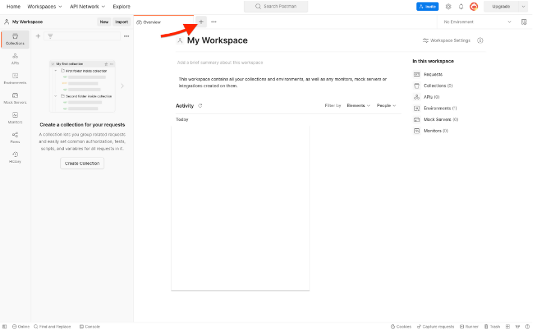This screenshot has width=533, height=332.
Task: Toggle two-pane view icon in status bar
Action: pos(508,327)
